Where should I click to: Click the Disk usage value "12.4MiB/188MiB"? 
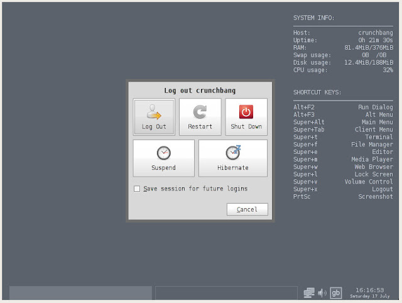click(369, 63)
